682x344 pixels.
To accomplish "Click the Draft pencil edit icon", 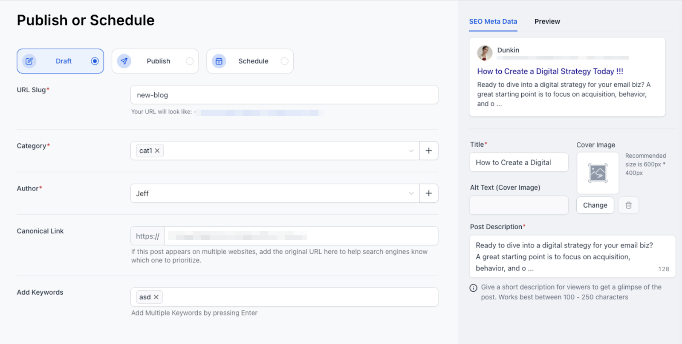I will click(x=29, y=61).
